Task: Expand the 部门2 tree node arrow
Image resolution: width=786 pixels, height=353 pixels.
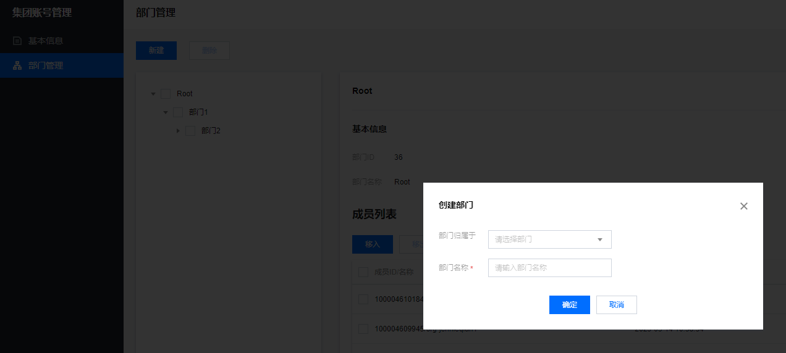Action: click(x=178, y=131)
